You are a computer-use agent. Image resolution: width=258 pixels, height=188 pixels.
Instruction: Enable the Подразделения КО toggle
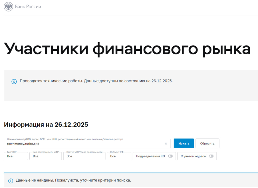[x=170, y=156]
